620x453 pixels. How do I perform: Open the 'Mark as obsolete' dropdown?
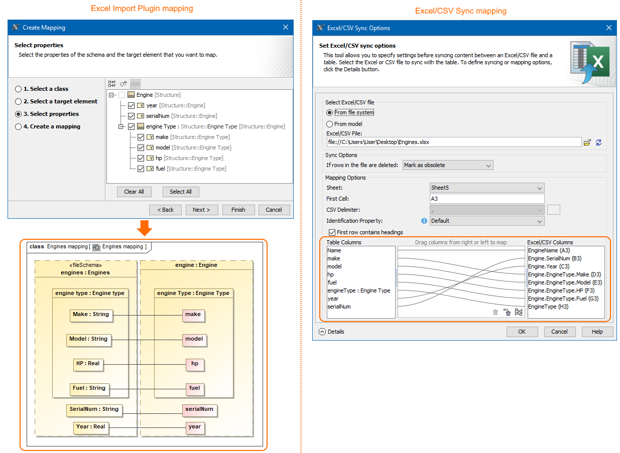[x=448, y=165]
